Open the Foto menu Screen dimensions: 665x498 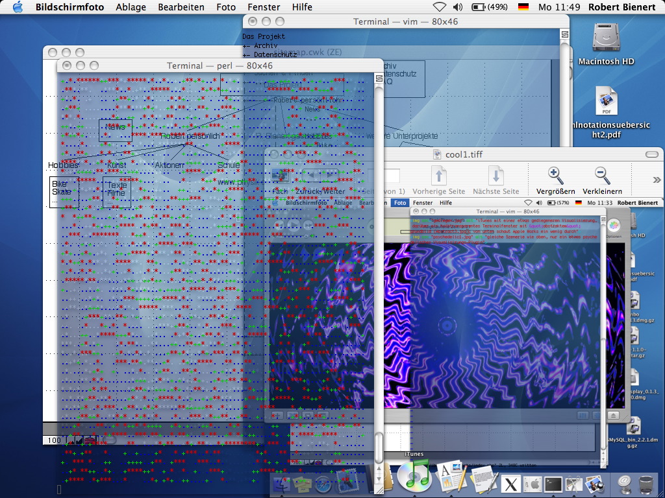coord(225,7)
